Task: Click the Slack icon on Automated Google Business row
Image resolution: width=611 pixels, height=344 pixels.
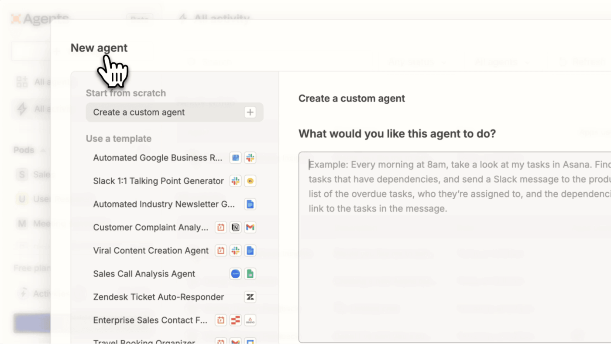Action: pos(250,158)
